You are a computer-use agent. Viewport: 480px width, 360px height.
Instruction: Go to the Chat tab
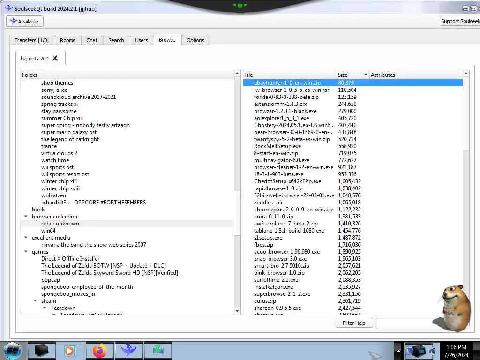coord(92,40)
